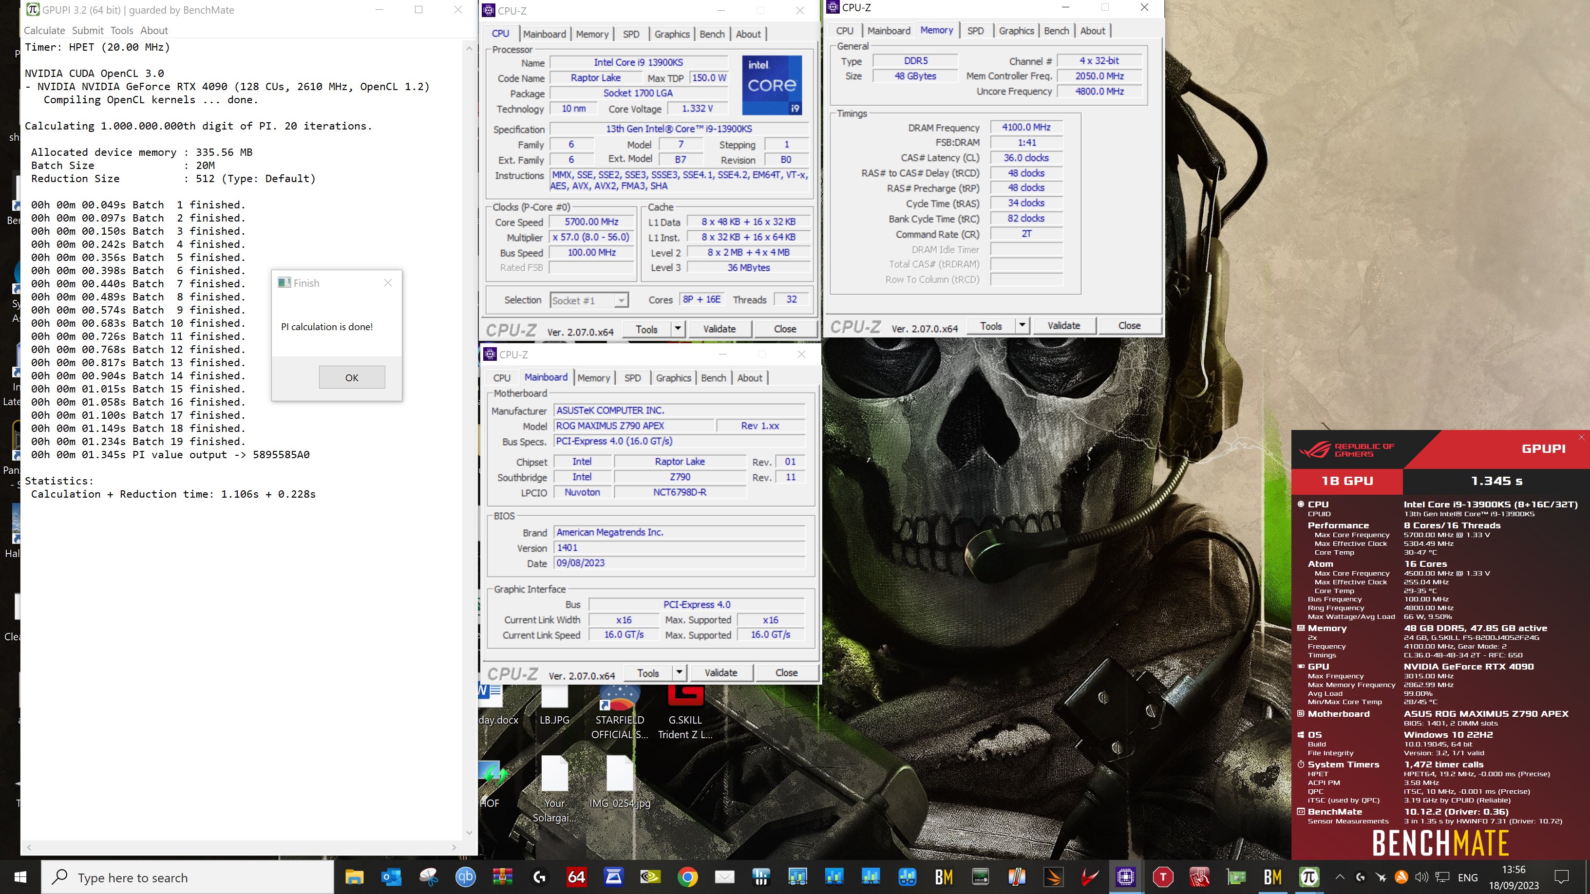Image resolution: width=1590 pixels, height=894 pixels.
Task: Open Outlook from the taskbar
Action: click(x=391, y=877)
